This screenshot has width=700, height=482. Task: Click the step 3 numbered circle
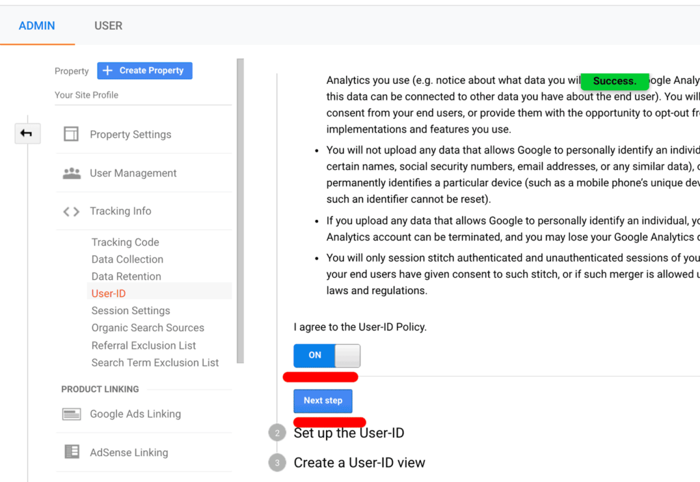click(277, 462)
